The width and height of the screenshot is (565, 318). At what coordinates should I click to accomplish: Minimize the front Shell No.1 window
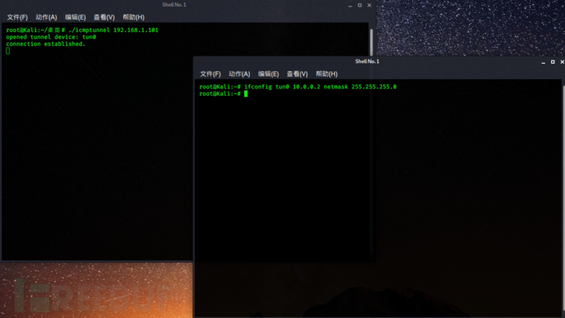[544, 62]
